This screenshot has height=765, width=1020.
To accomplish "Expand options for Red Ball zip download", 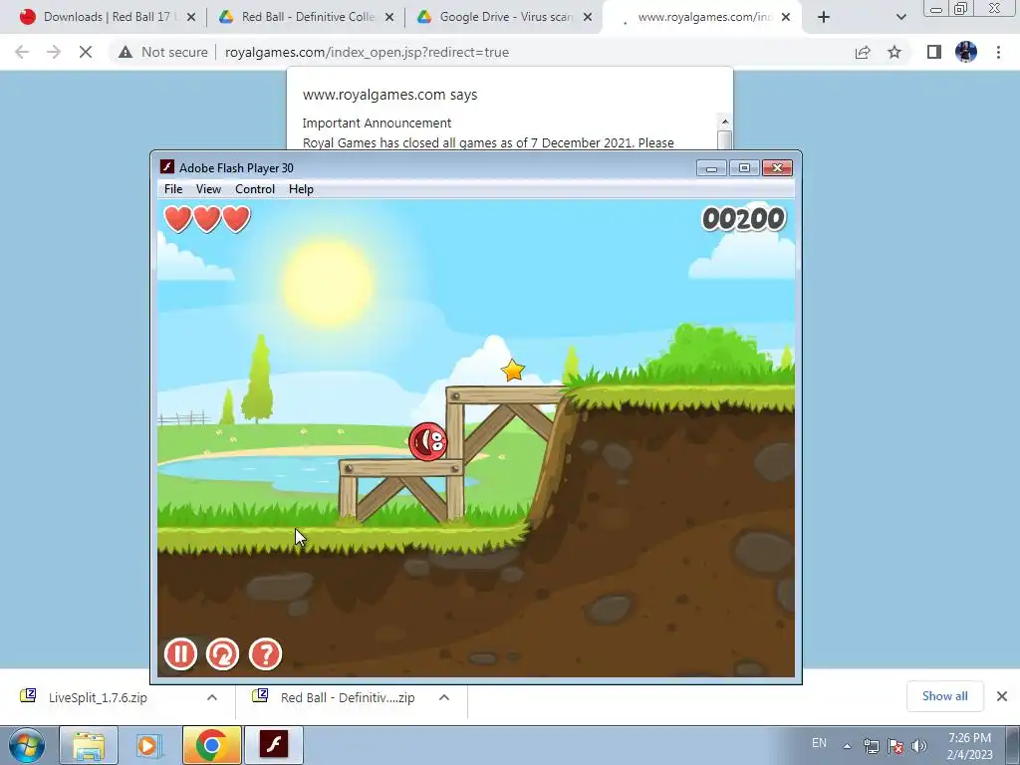I will pos(444,697).
